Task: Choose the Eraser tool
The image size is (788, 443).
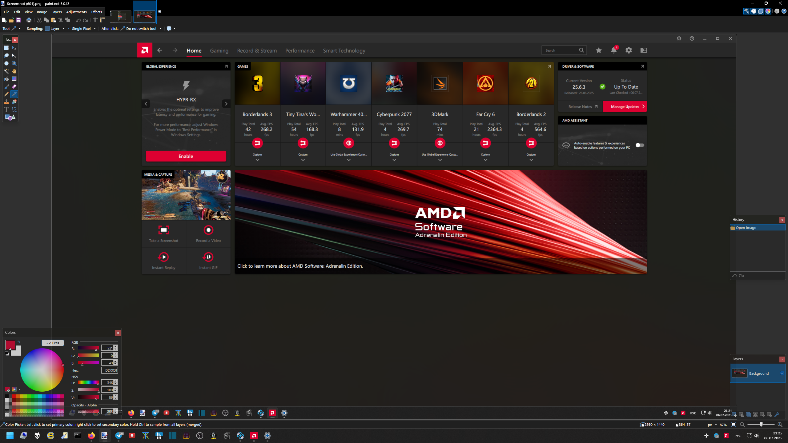Action: click(x=14, y=86)
